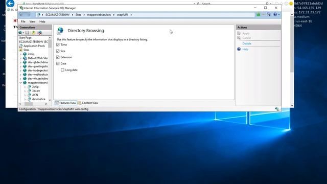The height and width of the screenshot is (184, 327).
Task: Click the Disable action link
Action: 247,43
